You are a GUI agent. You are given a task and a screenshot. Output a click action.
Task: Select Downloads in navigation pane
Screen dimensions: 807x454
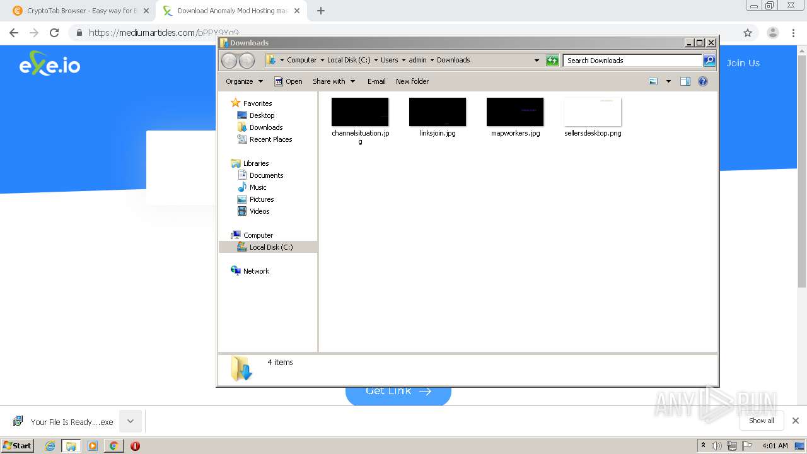260,127
